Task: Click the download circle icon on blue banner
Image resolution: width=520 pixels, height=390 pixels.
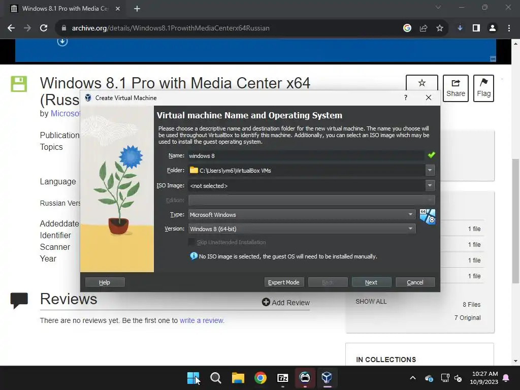Action: click(x=62, y=42)
